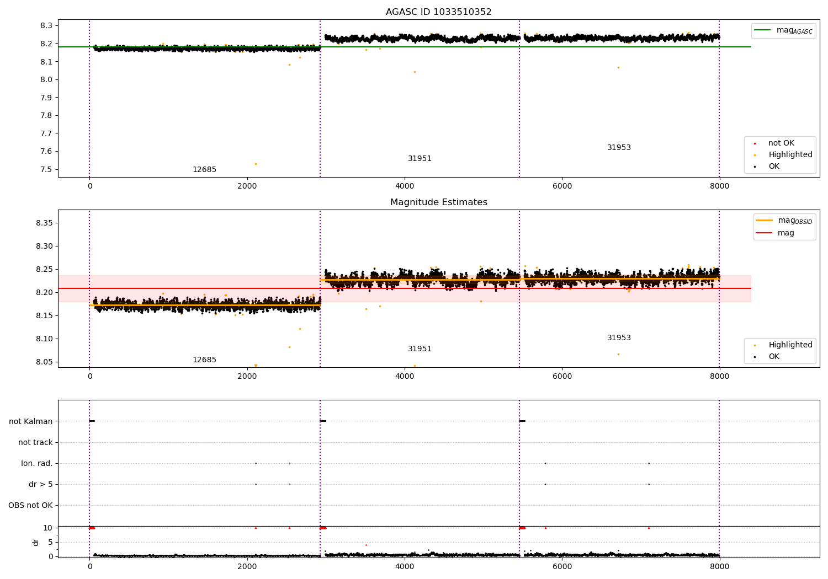Screen dimensions: 828x579
Task: Click the 7.5 y-axis tick label
Action: click(x=46, y=169)
